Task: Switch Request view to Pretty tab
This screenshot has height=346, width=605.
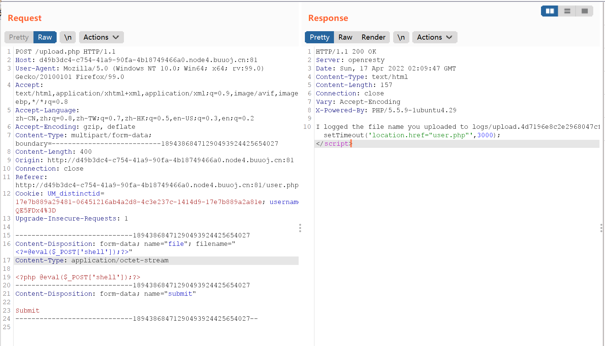Action: [x=19, y=37]
